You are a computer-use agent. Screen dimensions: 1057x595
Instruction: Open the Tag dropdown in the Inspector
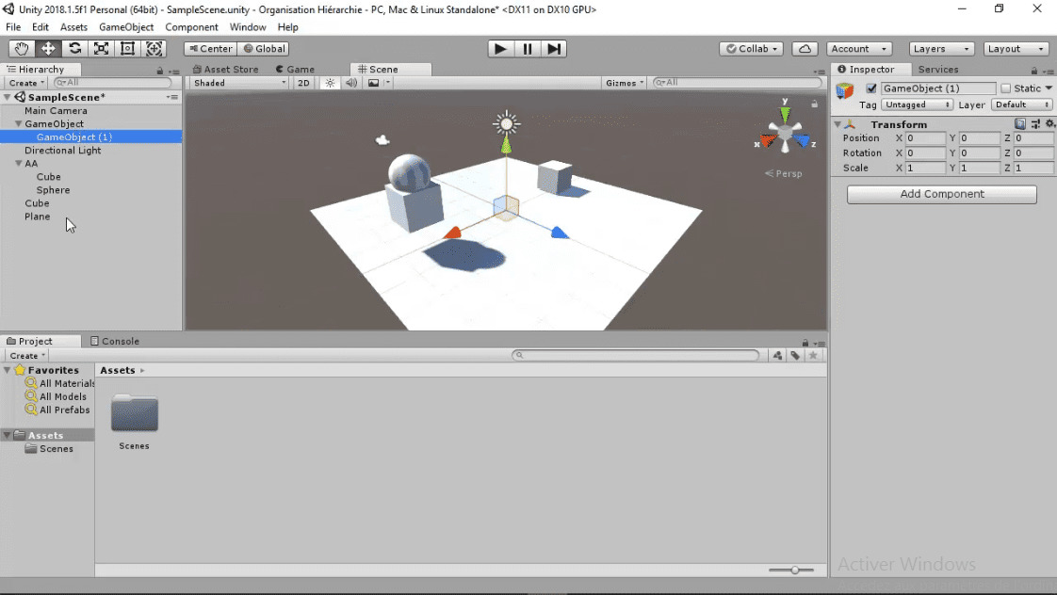[x=916, y=105]
